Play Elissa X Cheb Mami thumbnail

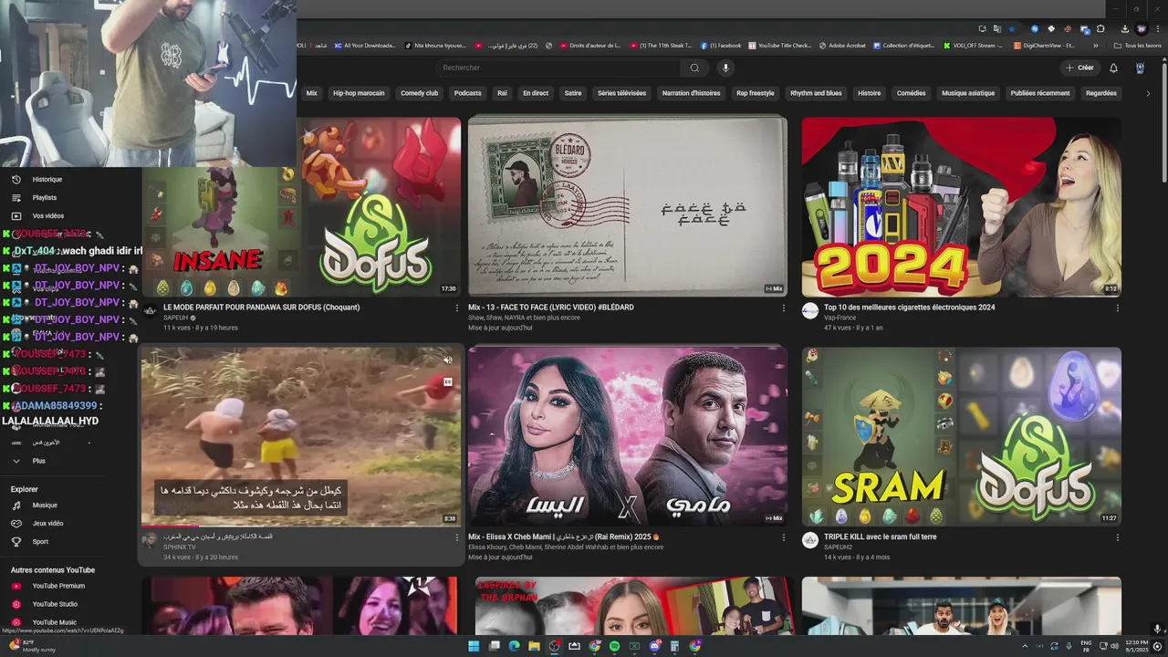coord(628,436)
